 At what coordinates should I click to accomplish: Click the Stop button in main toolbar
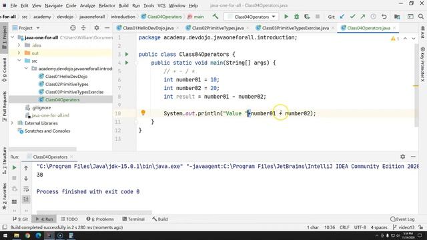318,17
